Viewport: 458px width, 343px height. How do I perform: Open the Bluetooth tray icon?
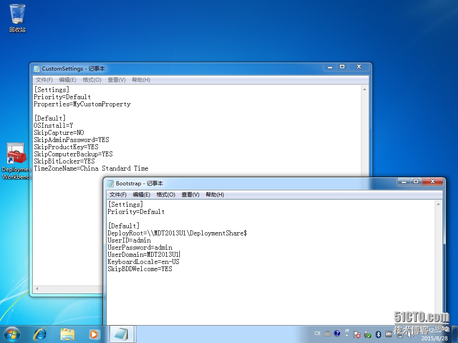tap(378, 334)
